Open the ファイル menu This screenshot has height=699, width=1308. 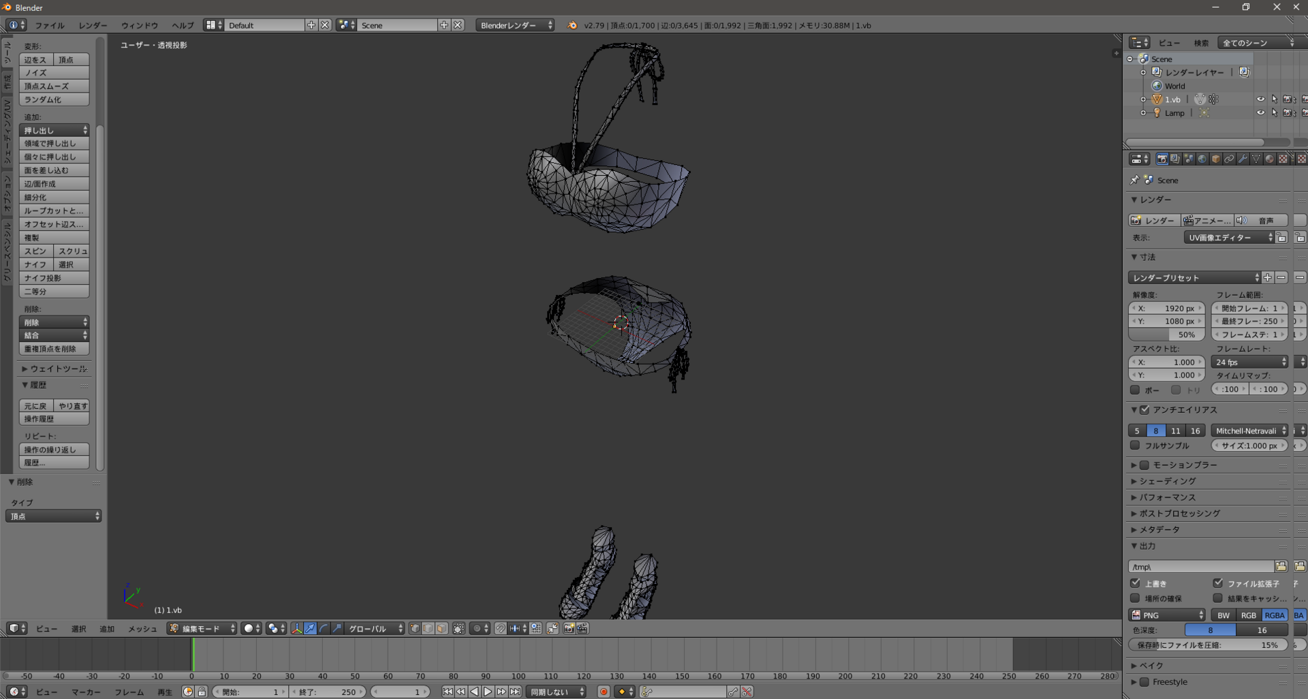click(x=50, y=25)
